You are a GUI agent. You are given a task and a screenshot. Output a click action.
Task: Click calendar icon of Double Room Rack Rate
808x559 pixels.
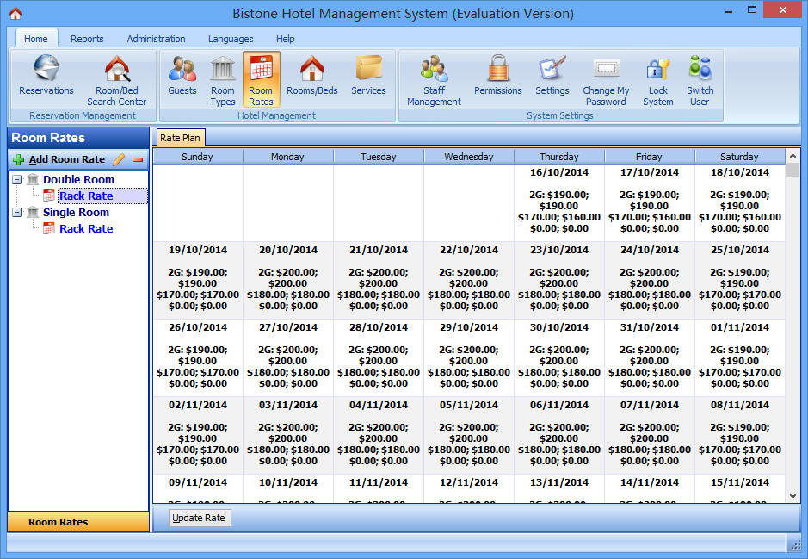pos(49,196)
